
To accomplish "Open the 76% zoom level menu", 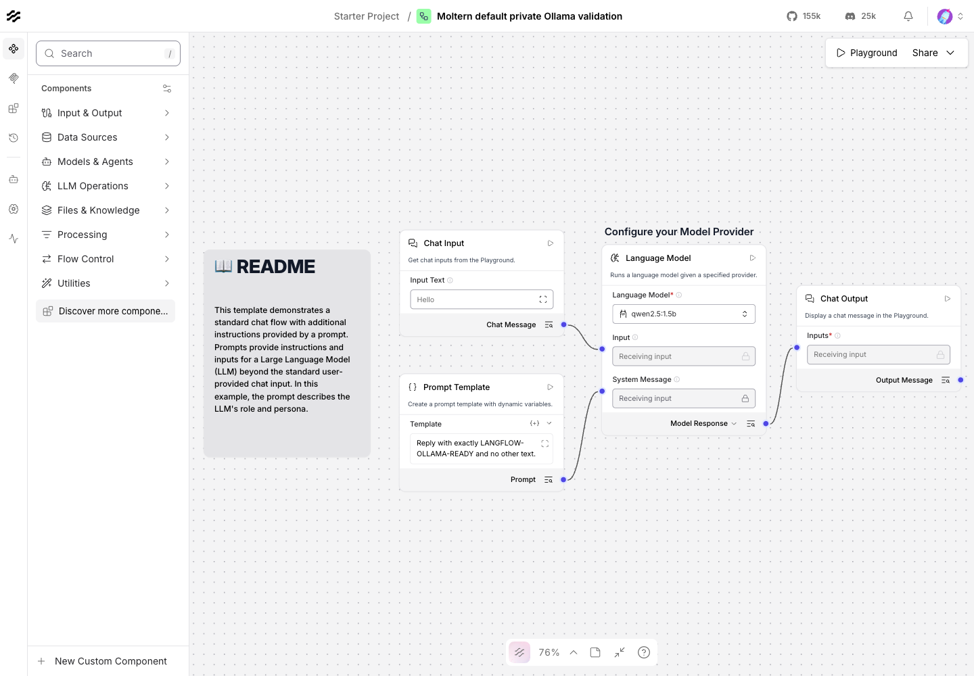I will [x=558, y=652].
